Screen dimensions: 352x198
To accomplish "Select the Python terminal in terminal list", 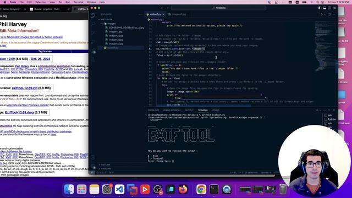I will click(330, 119).
